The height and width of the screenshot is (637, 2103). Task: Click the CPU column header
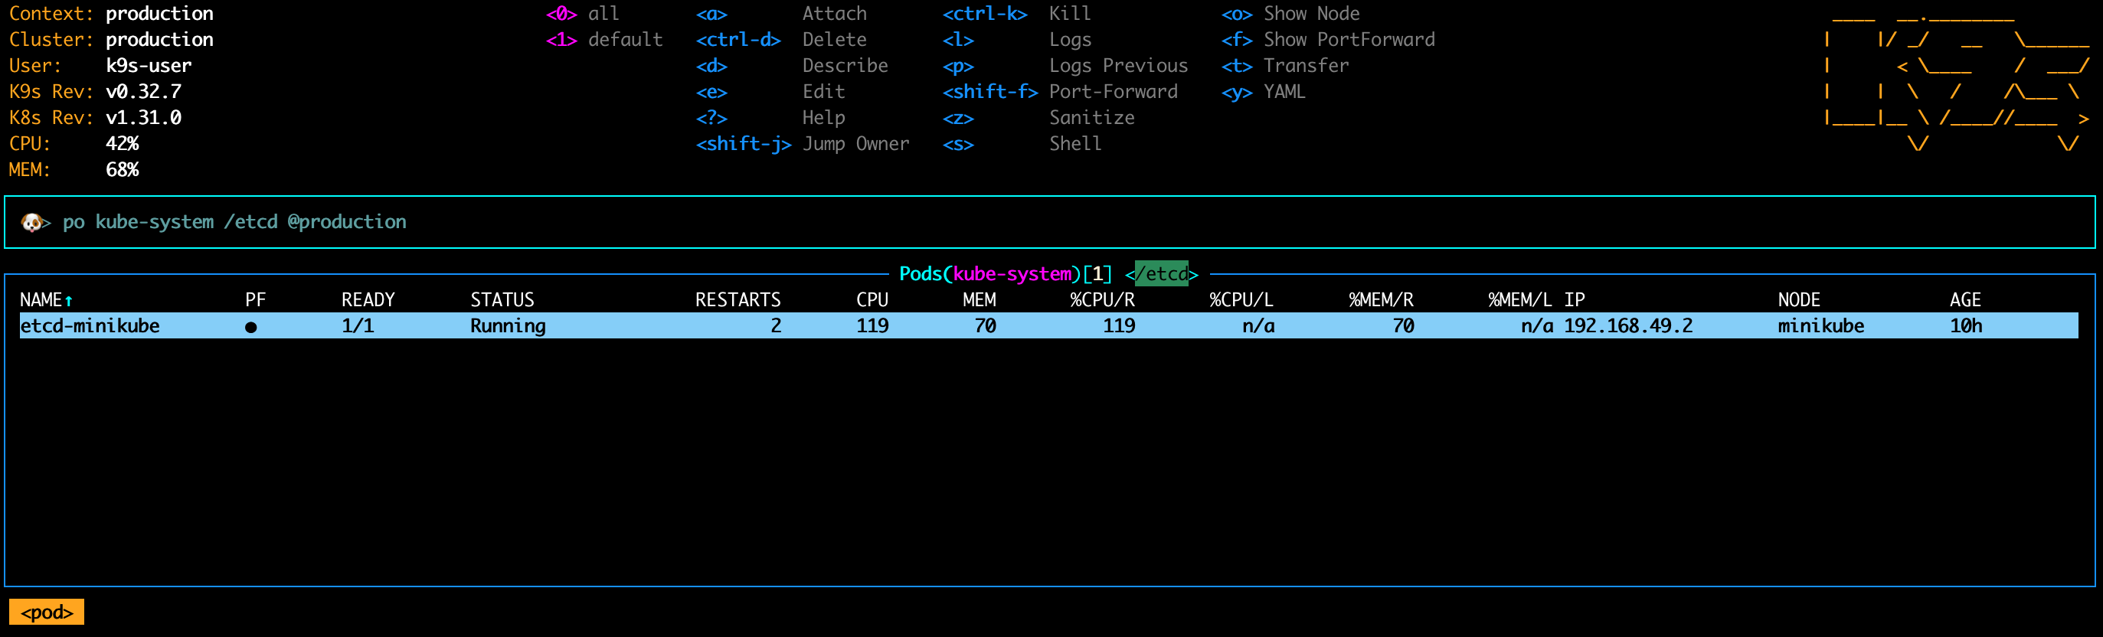coord(872,301)
